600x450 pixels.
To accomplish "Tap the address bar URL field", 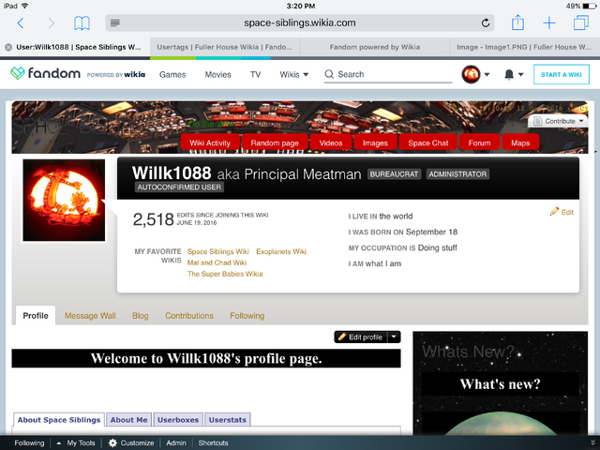I will (x=300, y=22).
